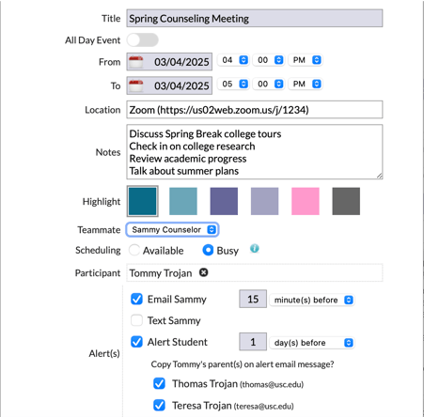The width and height of the screenshot is (424, 417).
Task: Open the To date calendar icon
Action: click(x=136, y=85)
